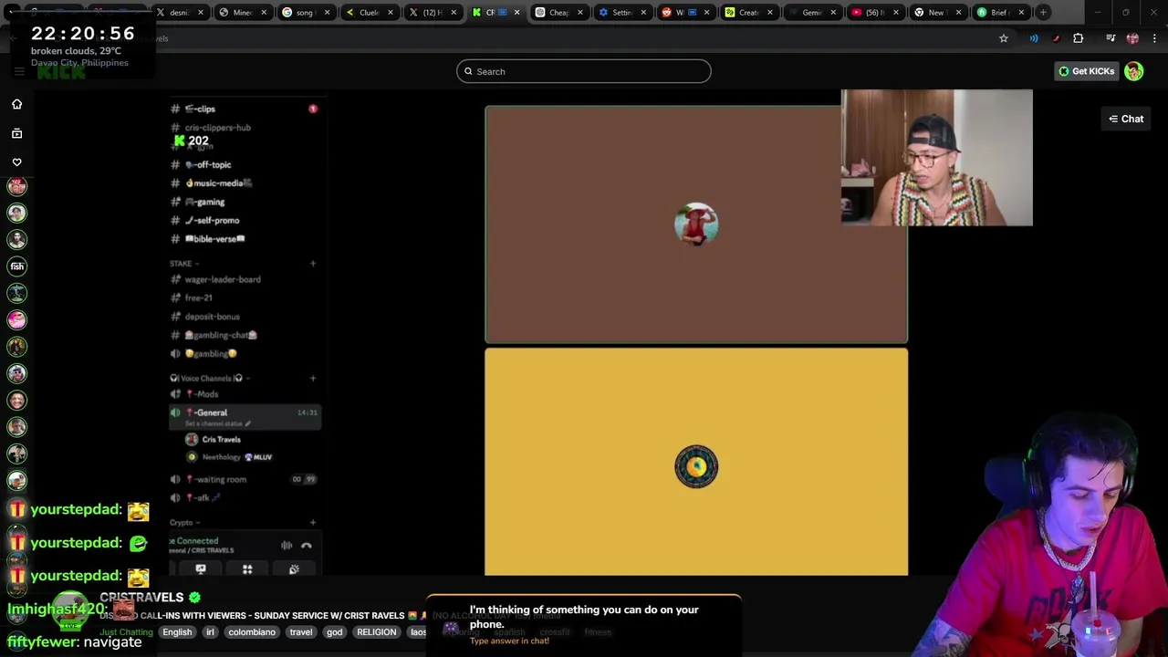Collapse the STAKE category

(183, 264)
